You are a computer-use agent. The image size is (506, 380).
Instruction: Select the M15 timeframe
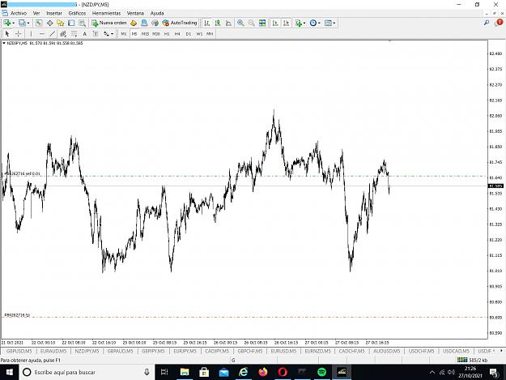(145, 33)
